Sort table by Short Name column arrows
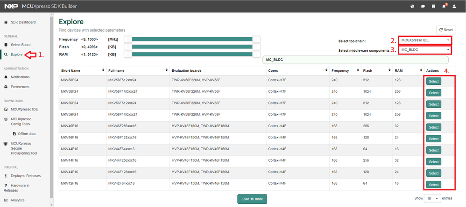 click(103, 70)
